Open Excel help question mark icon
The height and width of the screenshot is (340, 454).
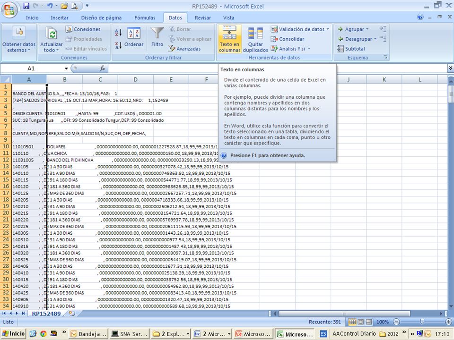tap(420, 17)
